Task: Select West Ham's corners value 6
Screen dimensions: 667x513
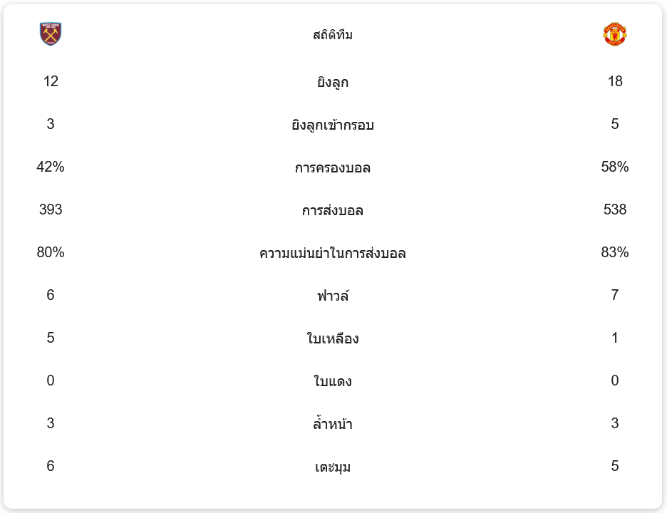Action: [x=51, y=466]
